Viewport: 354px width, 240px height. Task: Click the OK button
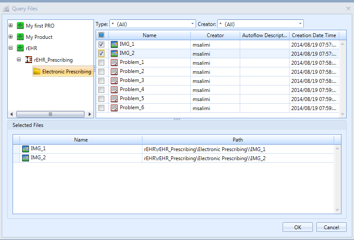[297, 227]
